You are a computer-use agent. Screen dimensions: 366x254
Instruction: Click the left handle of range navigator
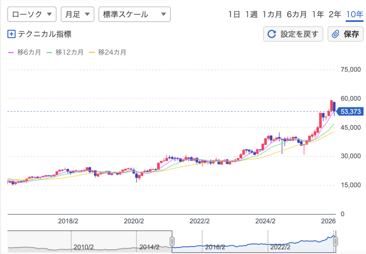click(172, 241)
